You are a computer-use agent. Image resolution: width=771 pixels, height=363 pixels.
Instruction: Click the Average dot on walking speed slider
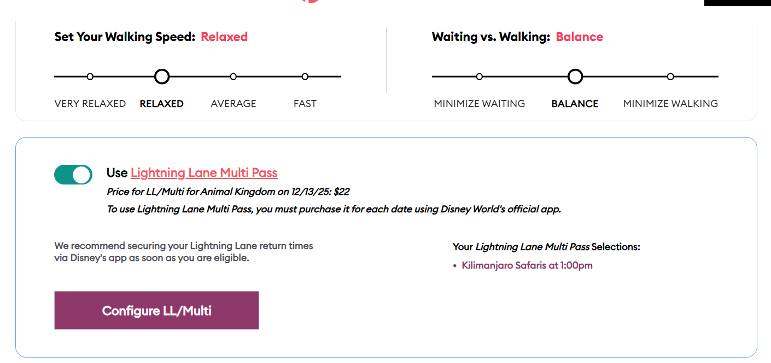[x=233, y=76]
